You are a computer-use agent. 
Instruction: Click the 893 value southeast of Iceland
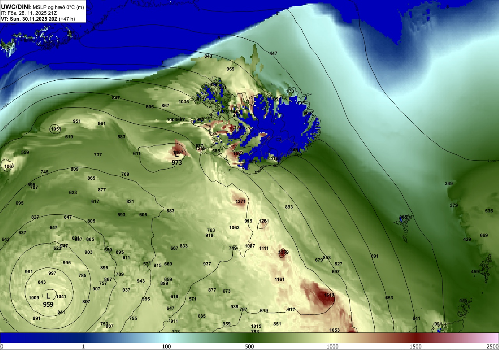point(289,207)
